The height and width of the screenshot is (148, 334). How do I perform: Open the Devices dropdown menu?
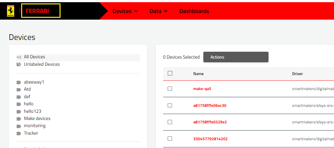coord(125,11)
